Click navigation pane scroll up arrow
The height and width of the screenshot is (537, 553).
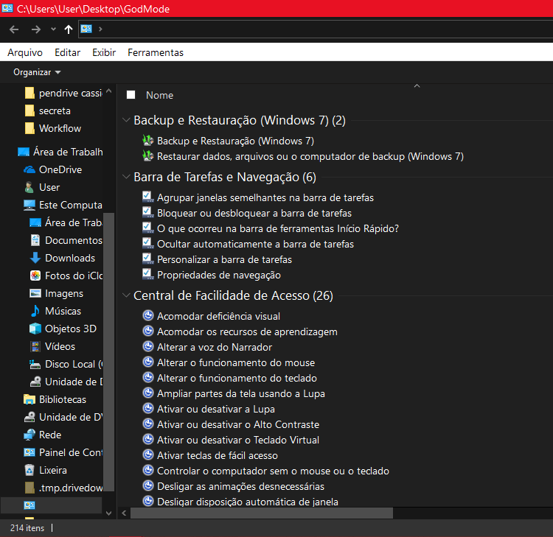coord(108,91)
